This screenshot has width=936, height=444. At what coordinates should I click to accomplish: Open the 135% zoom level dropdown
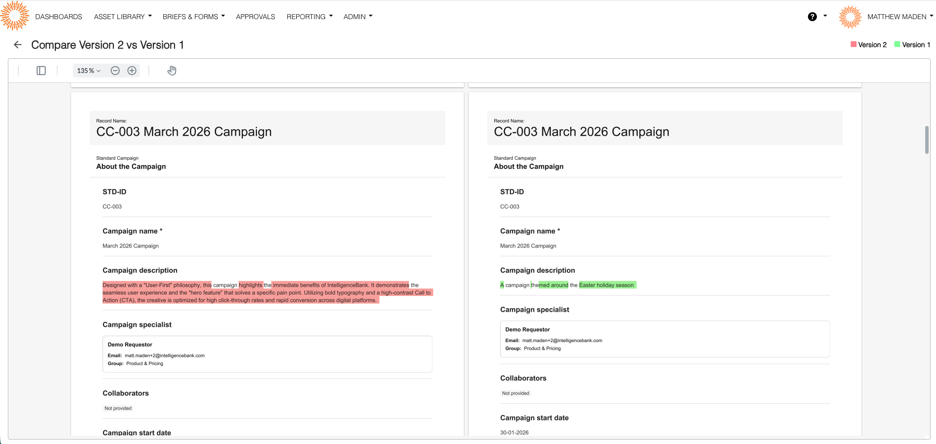click(89, 71)
